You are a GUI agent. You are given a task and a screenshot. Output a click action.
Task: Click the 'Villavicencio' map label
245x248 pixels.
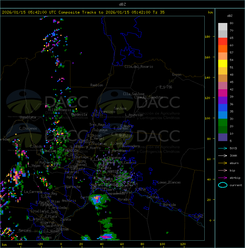(59, 110)
